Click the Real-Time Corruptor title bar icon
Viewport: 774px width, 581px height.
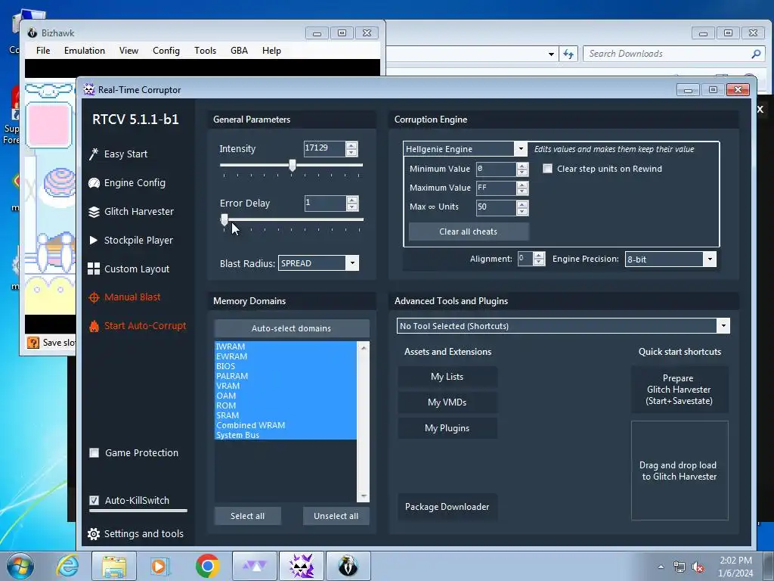point(89,89)
